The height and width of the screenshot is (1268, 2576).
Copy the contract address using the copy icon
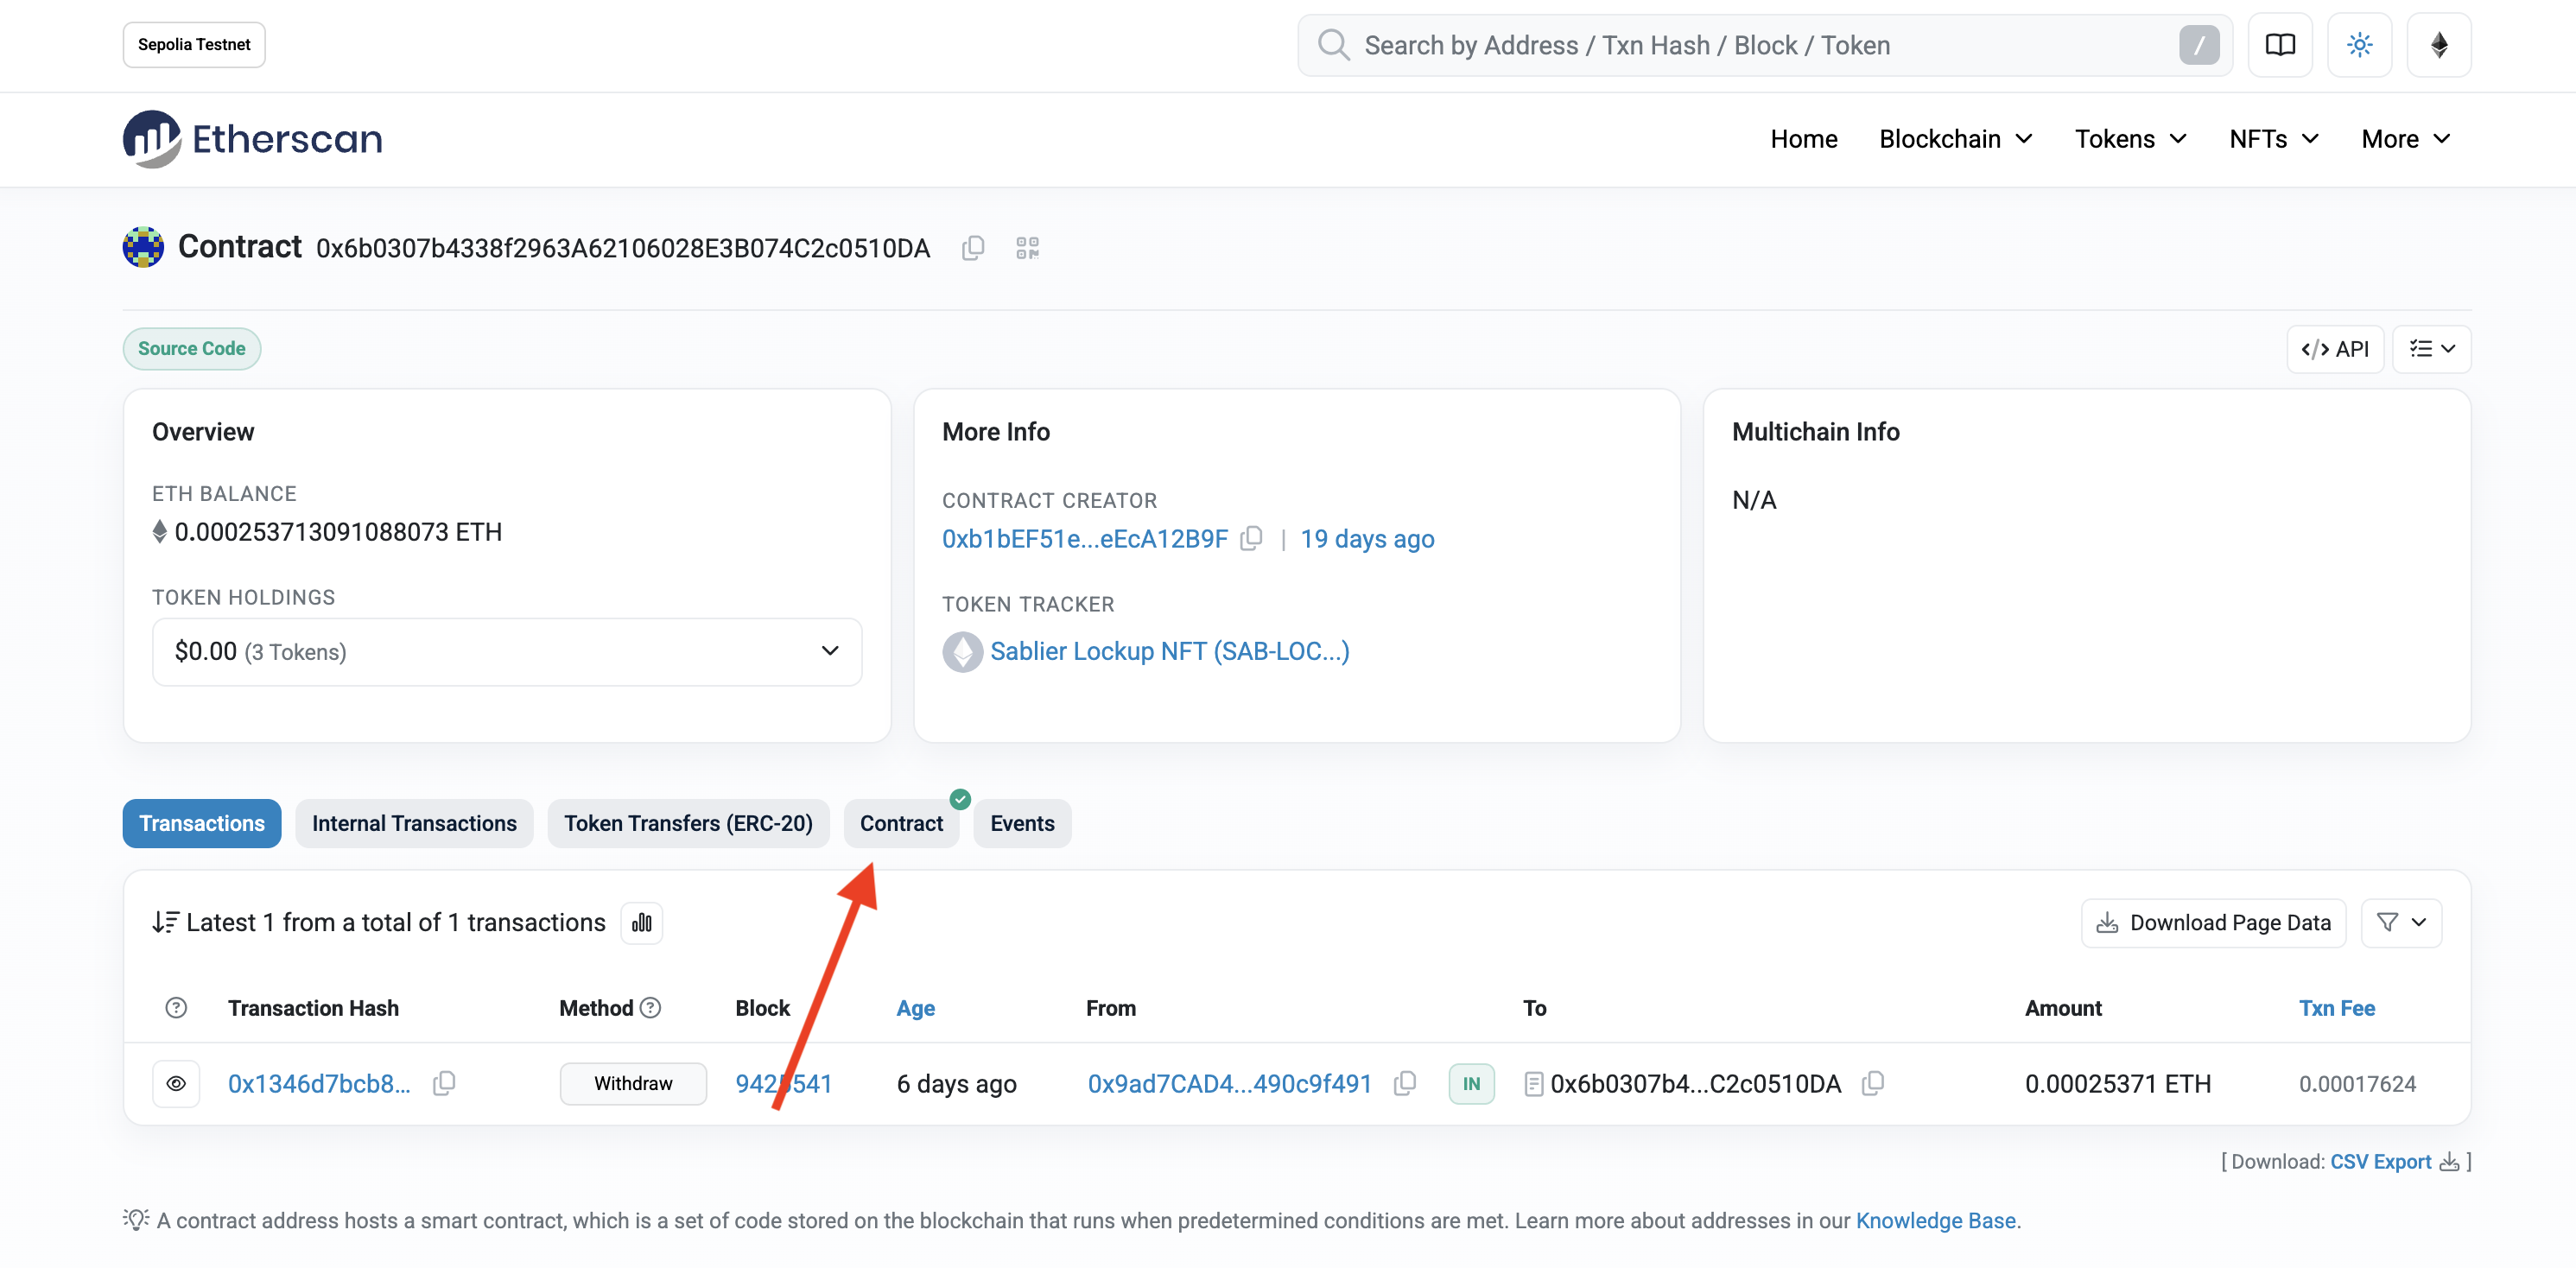coord(972,247)
